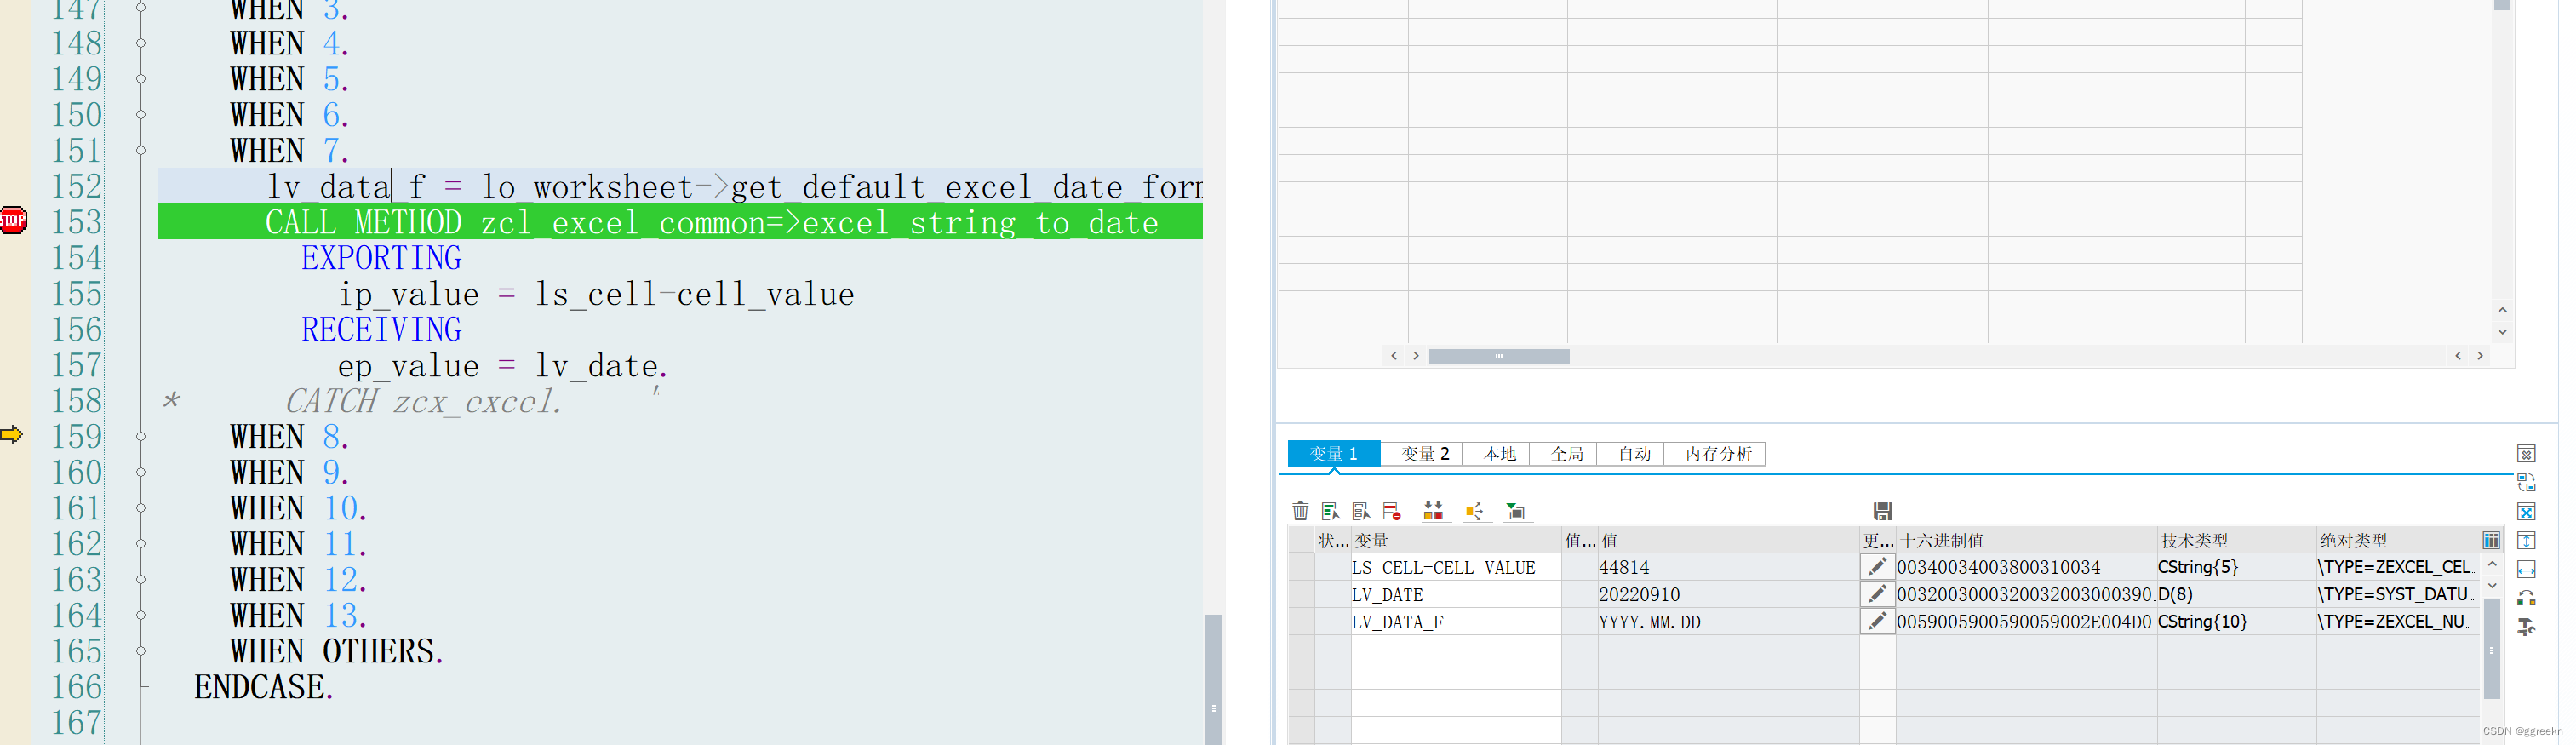2576x745 pixels.
Task: Toggle fold marker at line 160 WHEN 9
Action: 141,472
